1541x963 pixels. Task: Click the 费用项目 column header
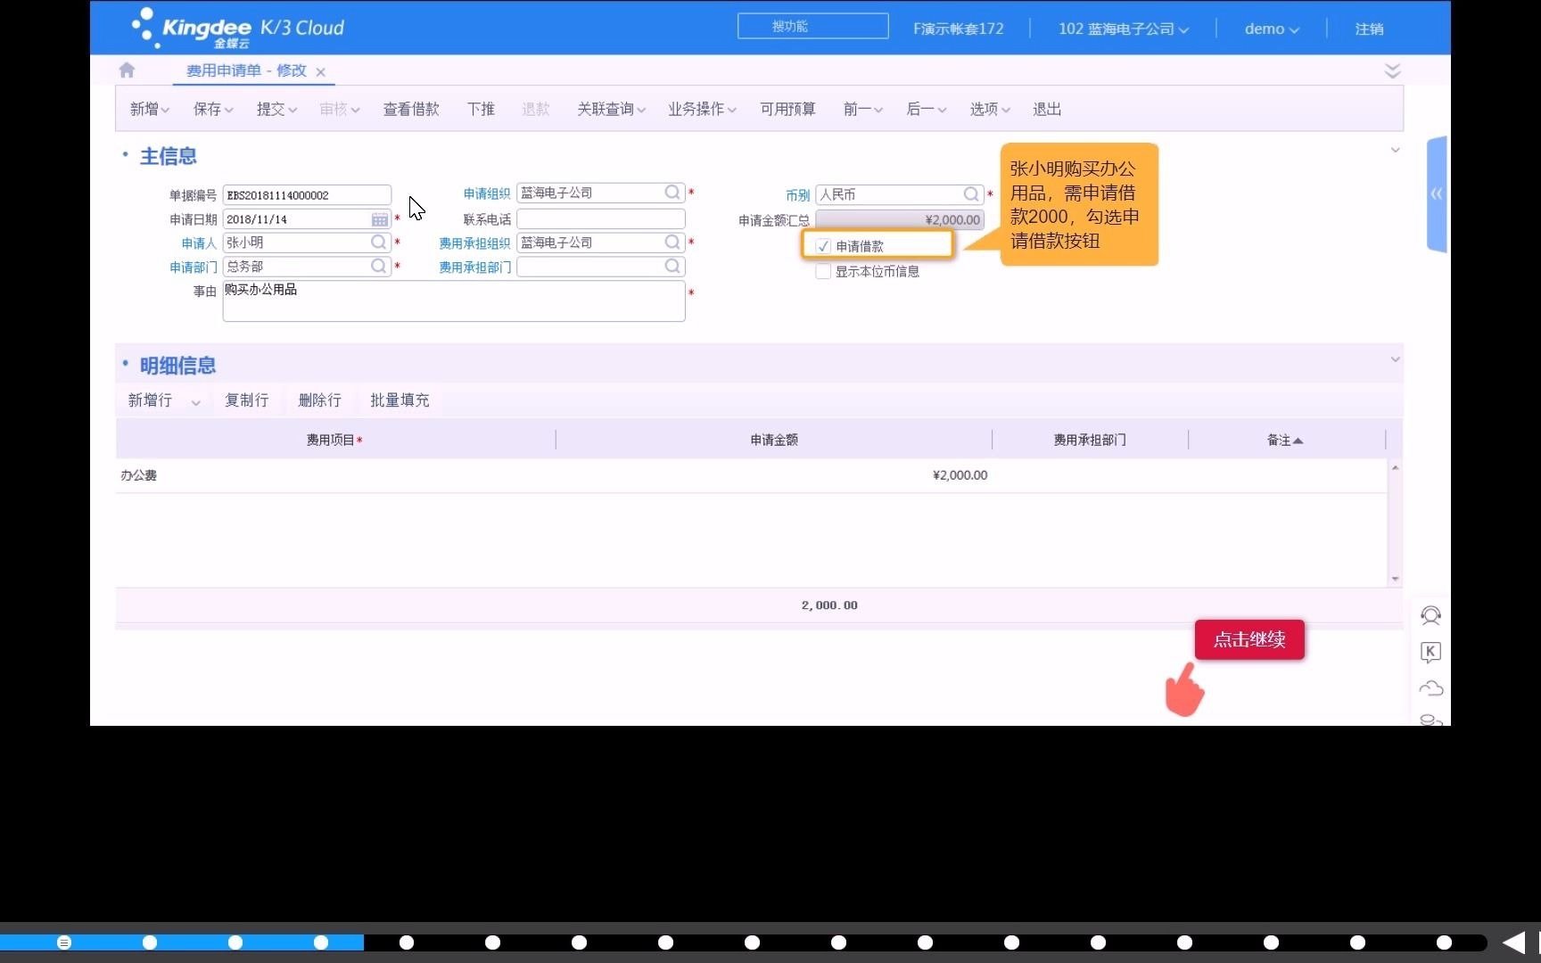click(334, 440)
